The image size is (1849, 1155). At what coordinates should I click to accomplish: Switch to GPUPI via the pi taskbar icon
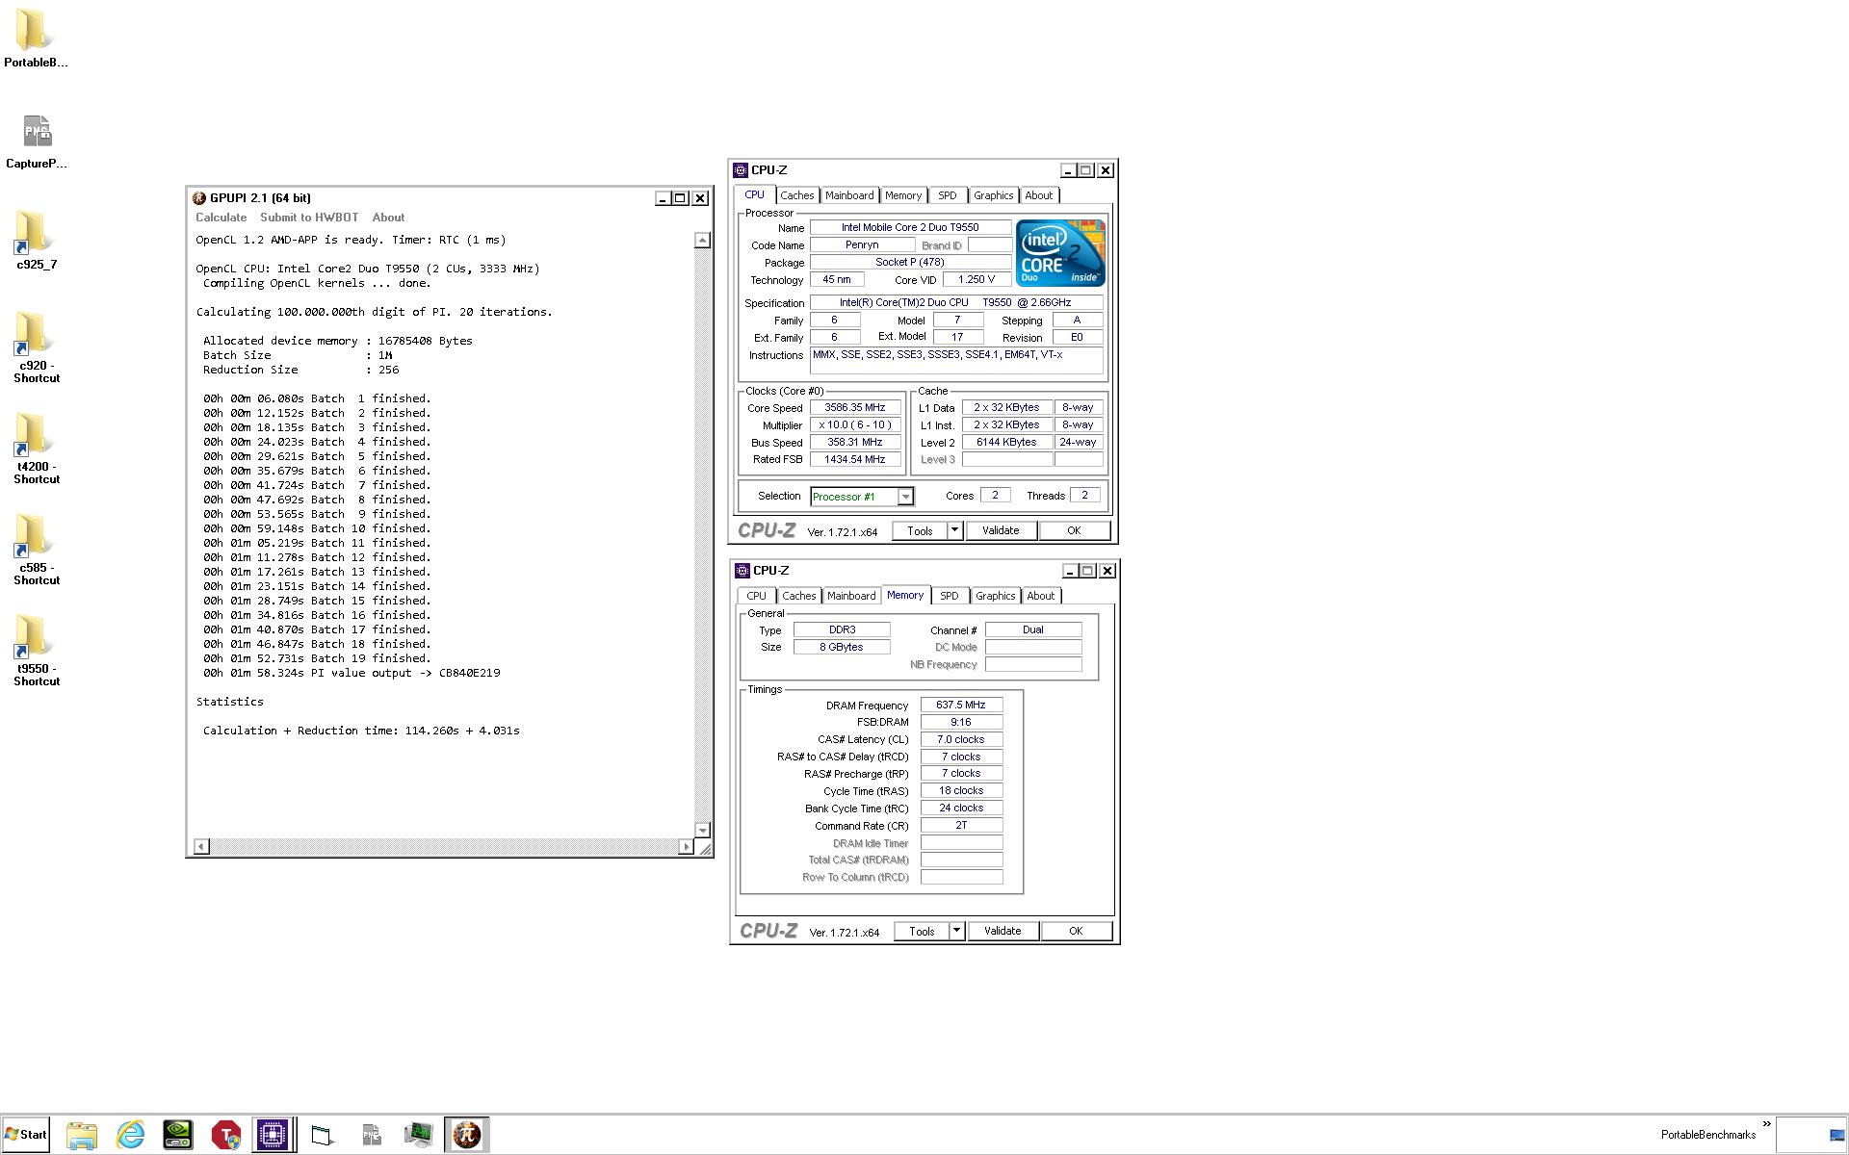tap(467, 1135)
